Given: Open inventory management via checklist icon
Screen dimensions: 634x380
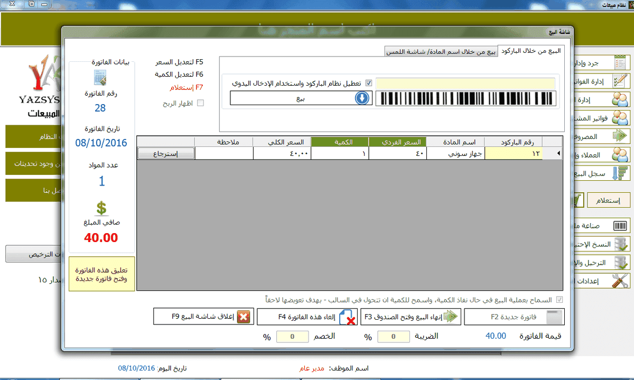Looking at the screenshot, I should 620,62.
